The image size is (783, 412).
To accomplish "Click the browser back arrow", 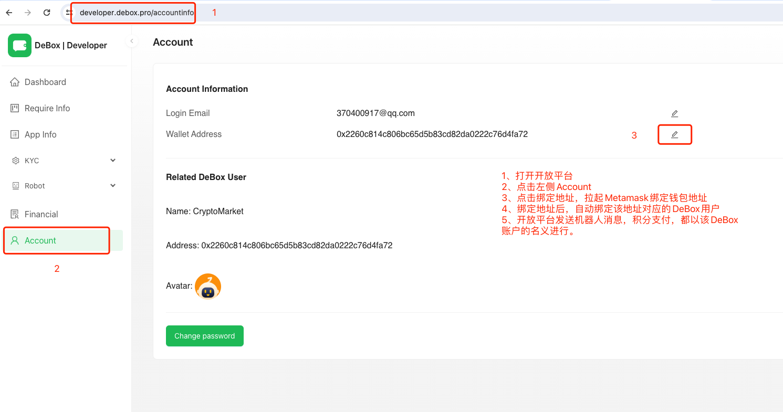I will (9, 13).
